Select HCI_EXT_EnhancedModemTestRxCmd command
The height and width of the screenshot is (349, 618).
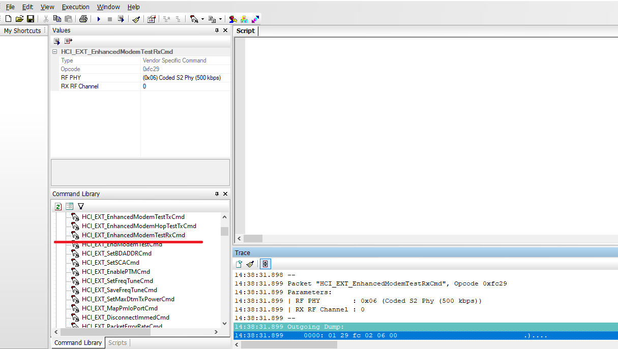(x=133, y=235)
